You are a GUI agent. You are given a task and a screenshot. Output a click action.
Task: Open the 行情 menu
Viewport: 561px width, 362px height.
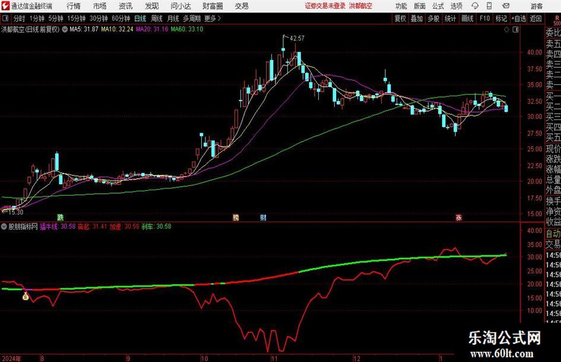coord(74,6)
